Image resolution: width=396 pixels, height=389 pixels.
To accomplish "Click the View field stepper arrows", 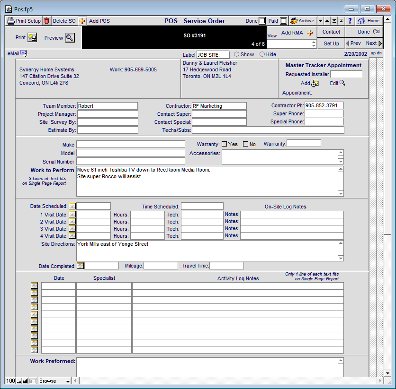I will point(314,44).
